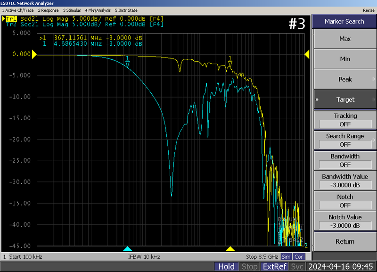Select the cyan marker triangle below the graticule
Image resolution: width=377 pixels, height=272 pixels.
[127, 247]
